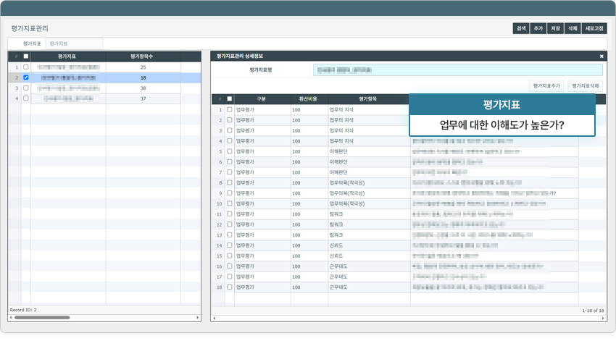The height and width of the screenshot is (346, 616).
Task: Click the 평가지표 search input field
Action: pos(74,44)
